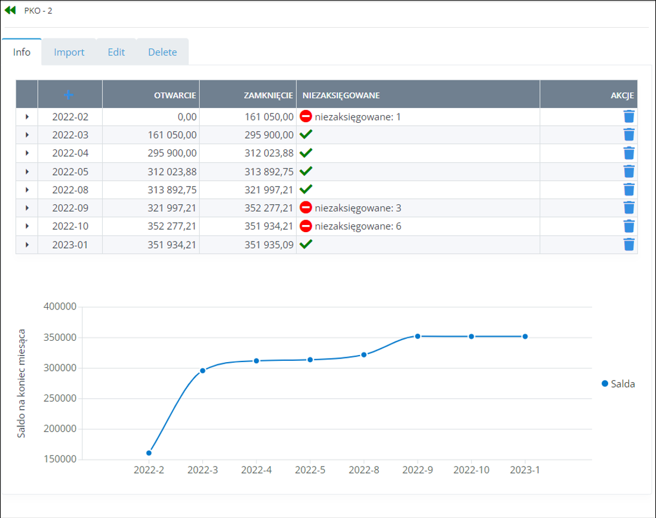Image resolution: width=656 pixels, height=518 pixels.
Task: Click 'niezaksięgowane: 3' text in 2022-09 row
Action: (358, 208)
